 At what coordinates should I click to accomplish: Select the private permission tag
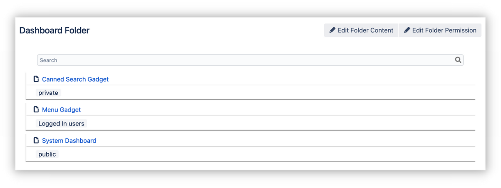coord(48,93)
